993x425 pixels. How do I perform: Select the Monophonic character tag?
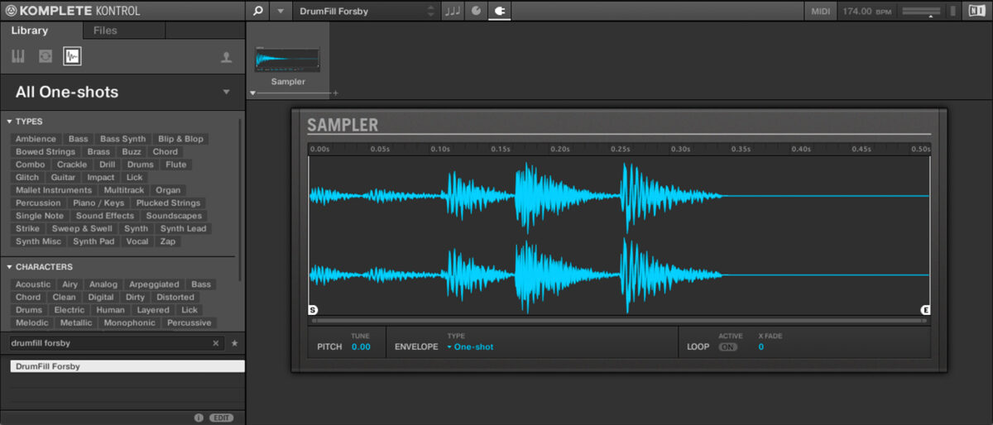coord(129,322)
